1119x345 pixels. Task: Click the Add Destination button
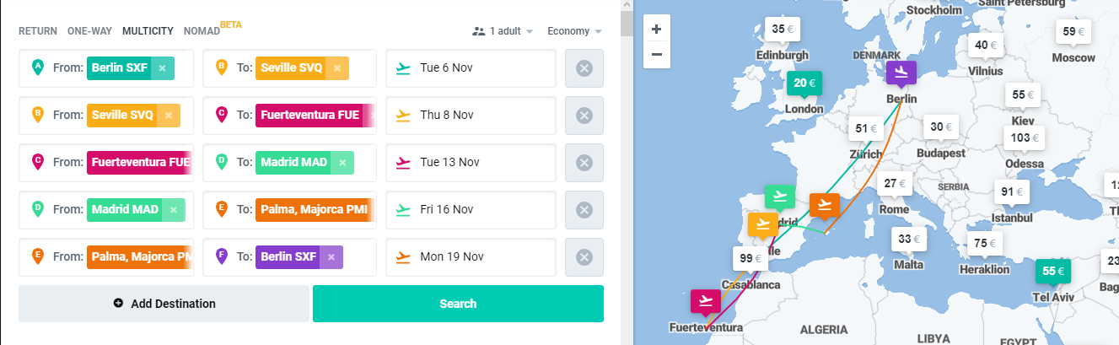[164, 304]
